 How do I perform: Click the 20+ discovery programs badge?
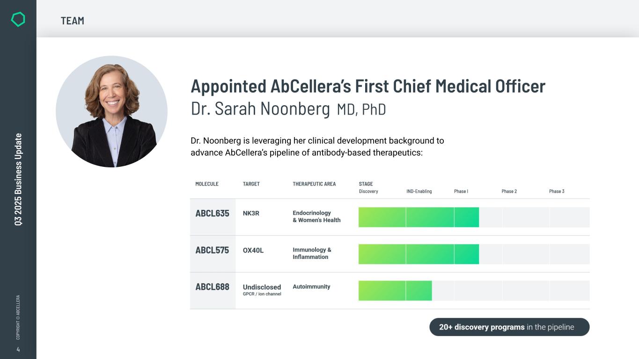509,327
